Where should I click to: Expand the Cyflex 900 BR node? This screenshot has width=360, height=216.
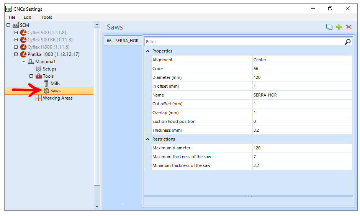pyautogui.click(x=16, y=40)
